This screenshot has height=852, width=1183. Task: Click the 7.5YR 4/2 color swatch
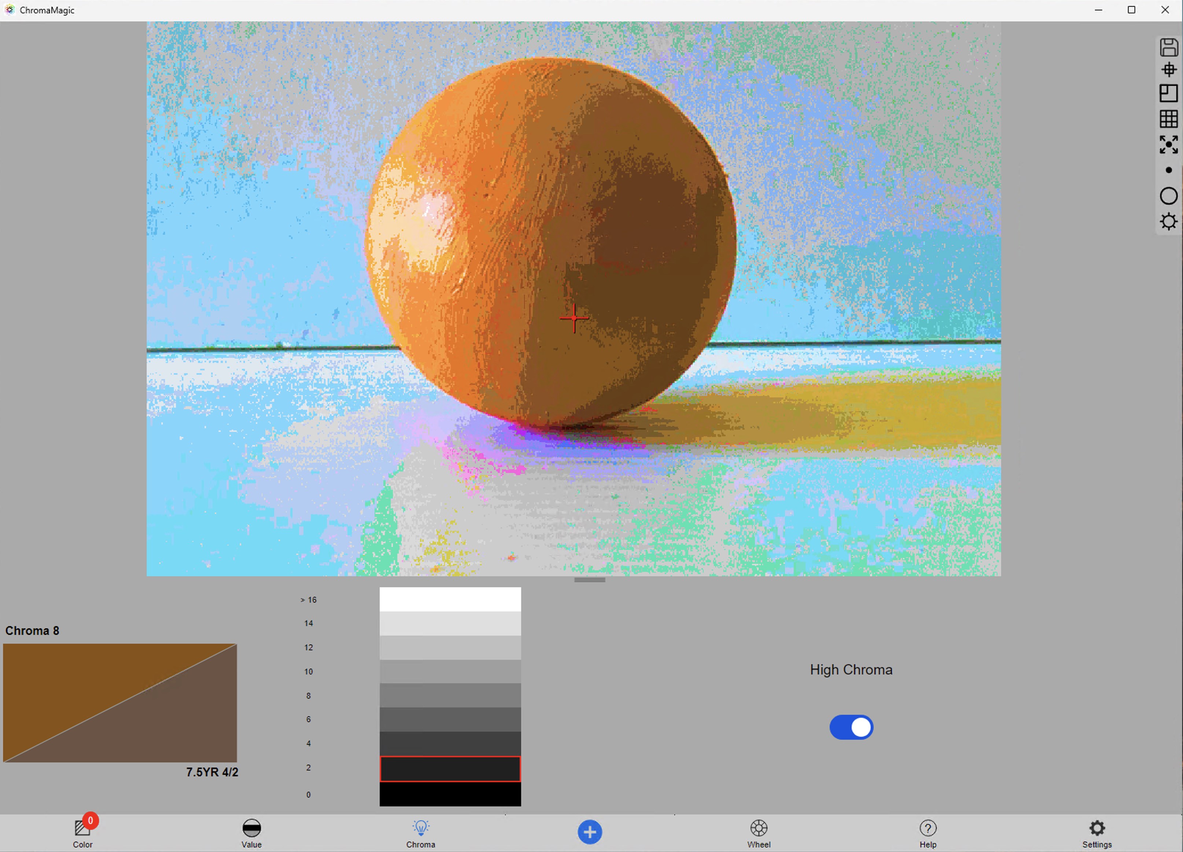click(120, 703)
